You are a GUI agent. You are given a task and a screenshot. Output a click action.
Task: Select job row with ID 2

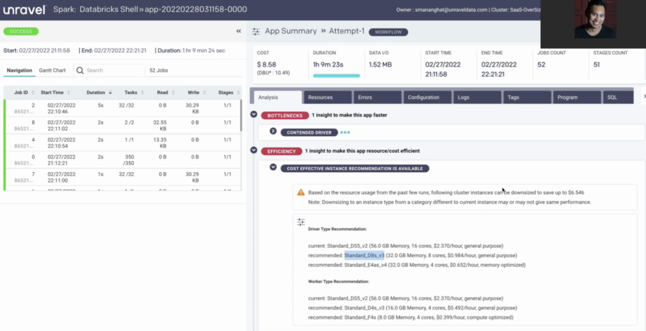122,108
